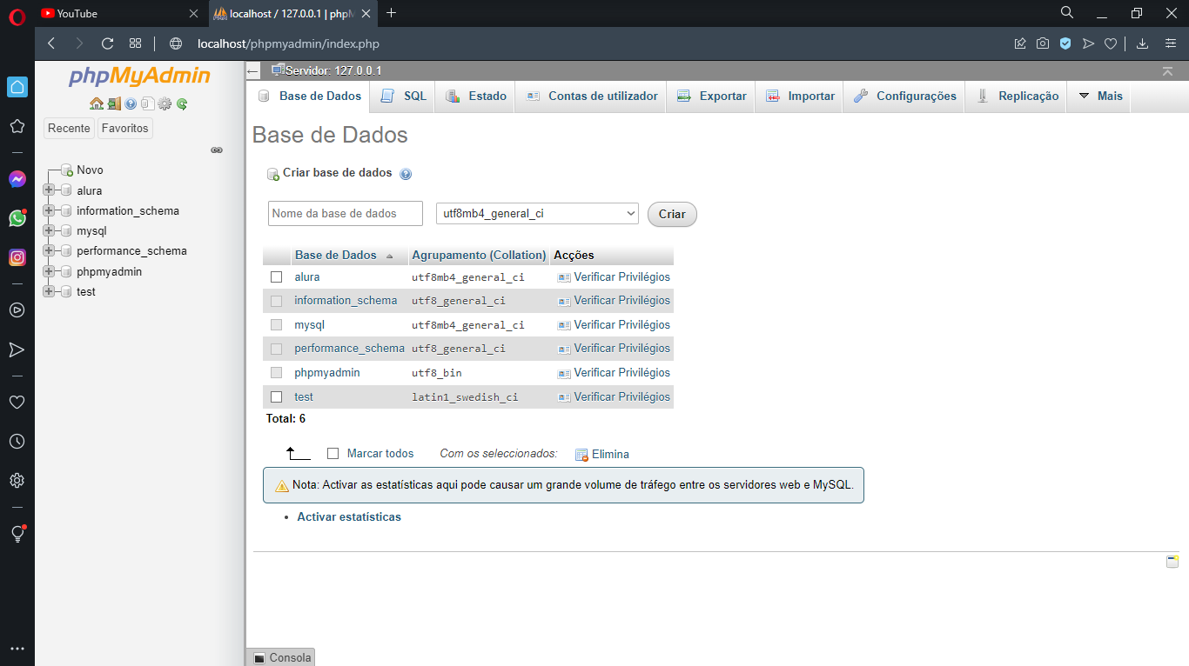The image size is (1189, 666).
Task: Click the blue shield privacy protection icon
Action: (1065, 43)
